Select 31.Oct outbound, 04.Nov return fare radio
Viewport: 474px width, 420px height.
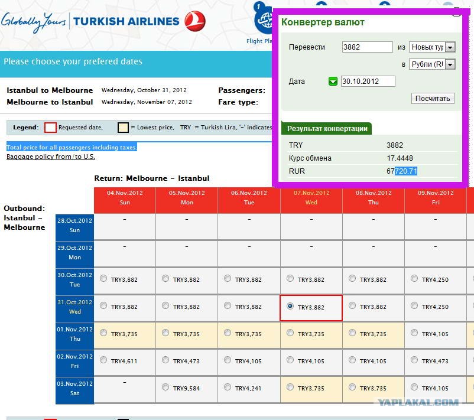click(103, 305)
